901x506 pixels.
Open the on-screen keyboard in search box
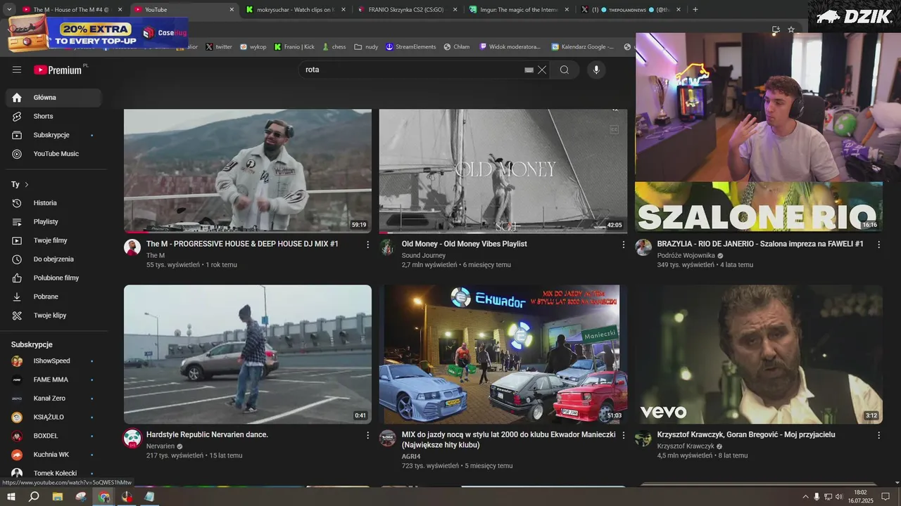point(529,70)
